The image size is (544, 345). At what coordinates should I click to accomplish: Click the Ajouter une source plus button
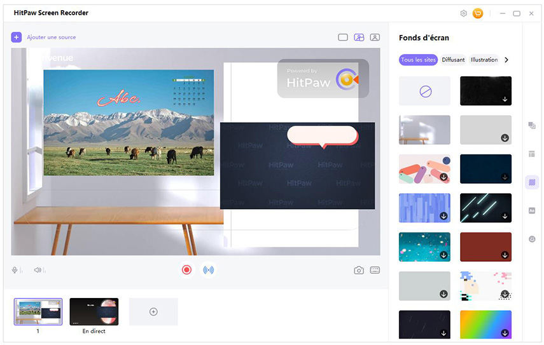point(17,37)
